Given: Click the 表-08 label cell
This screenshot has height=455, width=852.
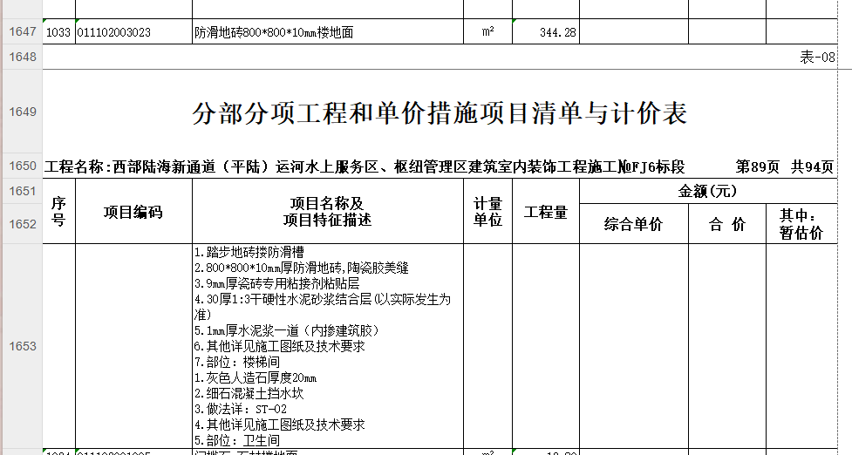Looking at the screenshot, I should click(x=817, y=57).
